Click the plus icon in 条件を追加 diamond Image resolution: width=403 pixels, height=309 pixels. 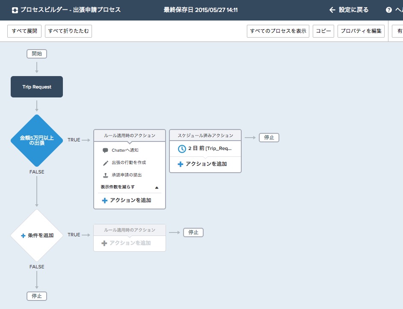[x=23, y=235]
